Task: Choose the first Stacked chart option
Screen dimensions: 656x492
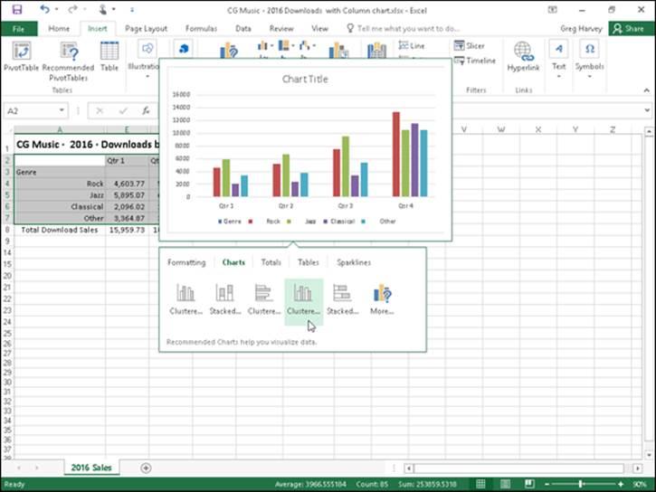Action: point(225,299)
